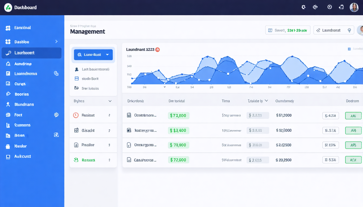Expand the Rooitut row arrow
Viewport: 363px width, 207px height.
109,115
